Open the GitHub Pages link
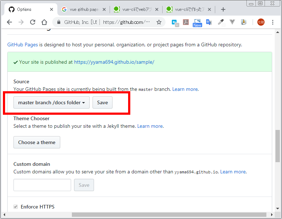Viewport: 282px width, 219px height. coord(23,45)
